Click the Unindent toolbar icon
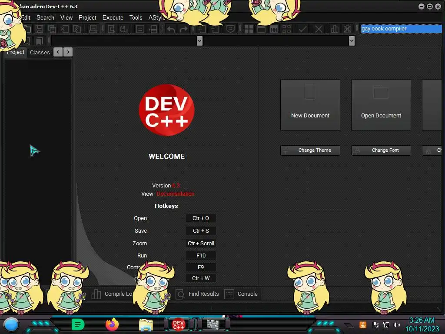Image resolution: width=445 pixels, height=334 pixels. [x=215, y=29]
